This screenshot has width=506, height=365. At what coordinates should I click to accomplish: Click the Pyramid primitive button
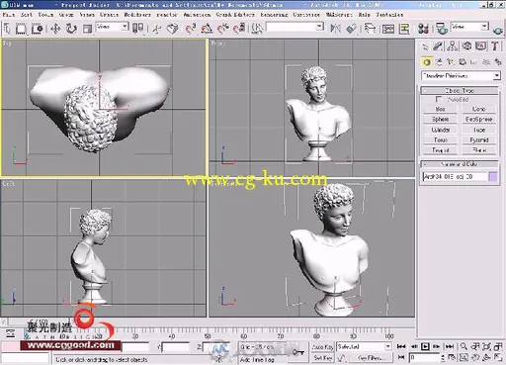tap(479, 139)
